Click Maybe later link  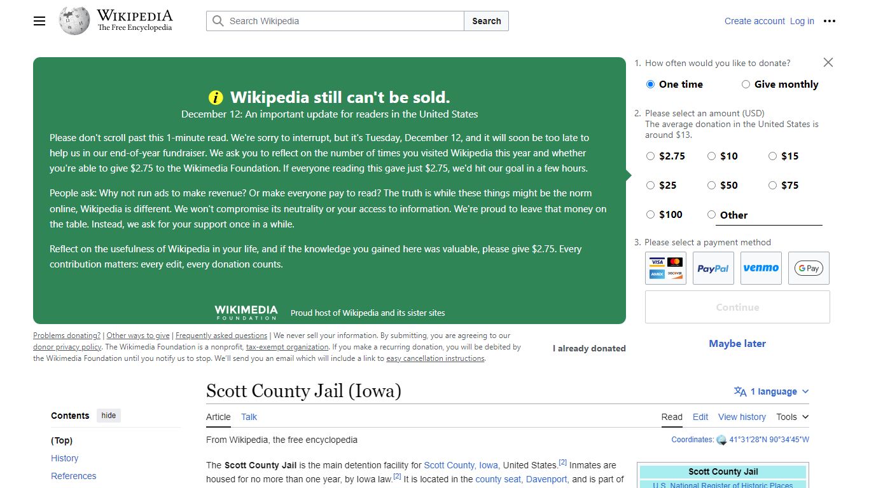(737, 344)
